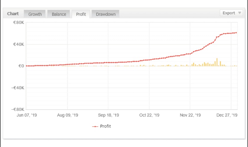Click the Dec 27, '19 date label
The width and height of the screenshot is (248, 147).
click(x=227, y=115)
